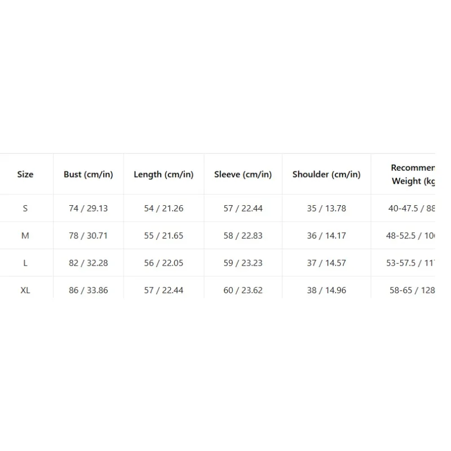Click shoulder value 35 / 13.78

point(326,208)
